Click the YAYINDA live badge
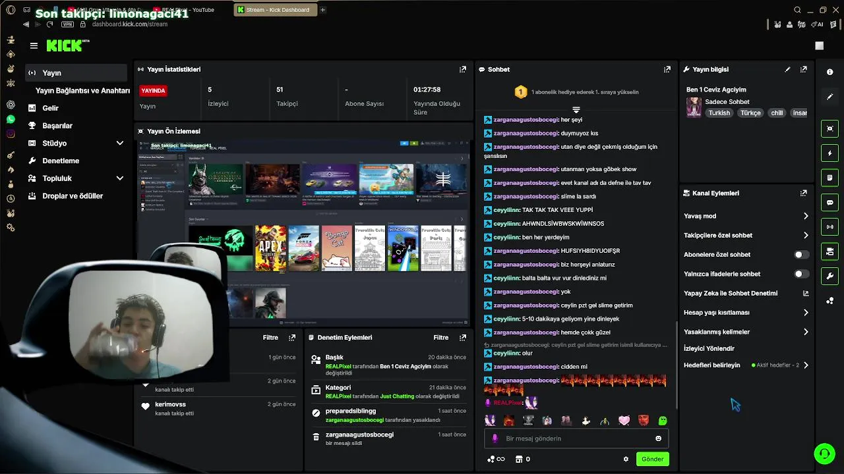The width and height of the screenshot is (844, 474). tap(153, 91)
